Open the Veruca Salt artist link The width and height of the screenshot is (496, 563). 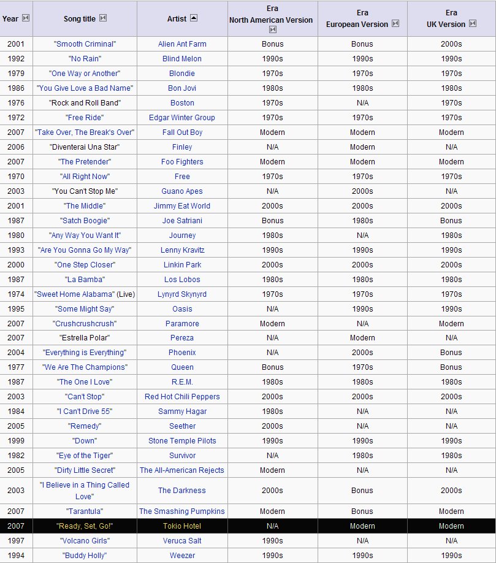(x=182, y=541)
